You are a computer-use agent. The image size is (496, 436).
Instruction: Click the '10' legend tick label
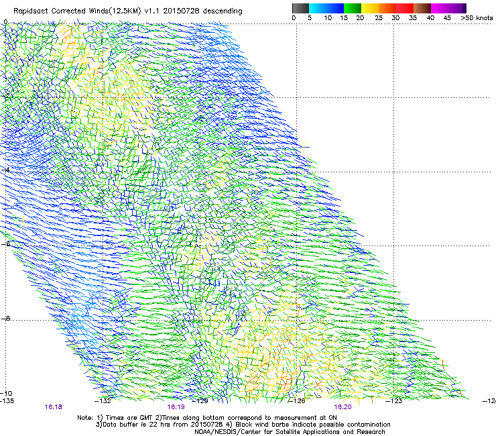tap(328, 18)
